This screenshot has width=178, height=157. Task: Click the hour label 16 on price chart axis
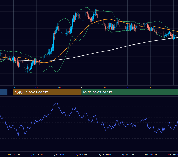pos(14,88)
